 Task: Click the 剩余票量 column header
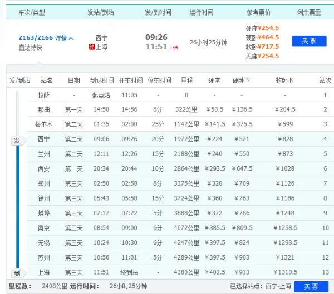click(x=309, y=13)
